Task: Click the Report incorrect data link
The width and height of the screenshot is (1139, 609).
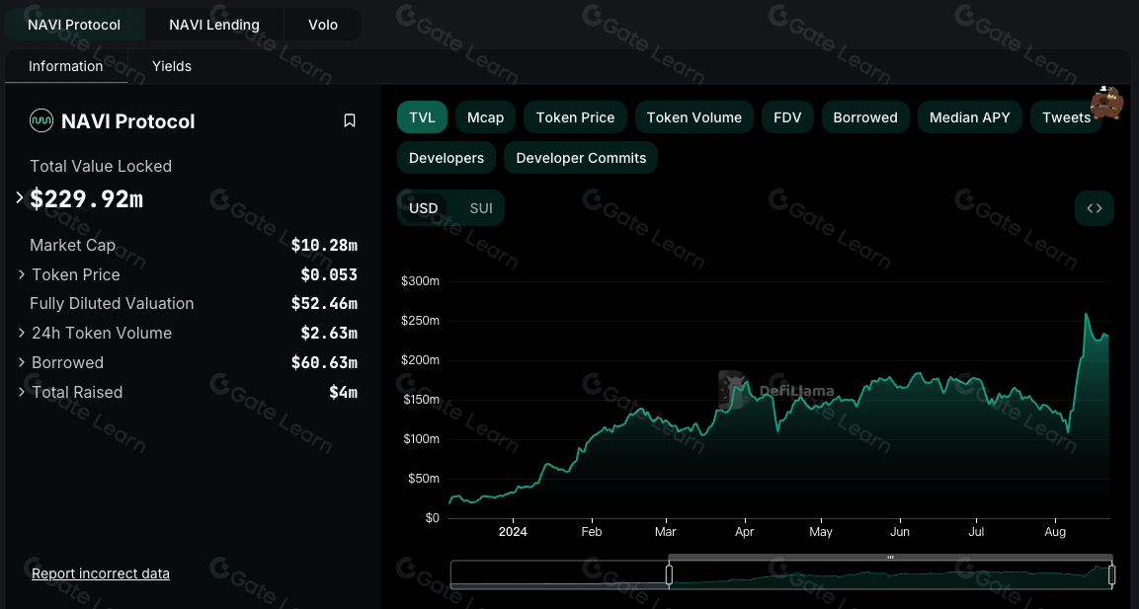Action: (x=101, y=573)
